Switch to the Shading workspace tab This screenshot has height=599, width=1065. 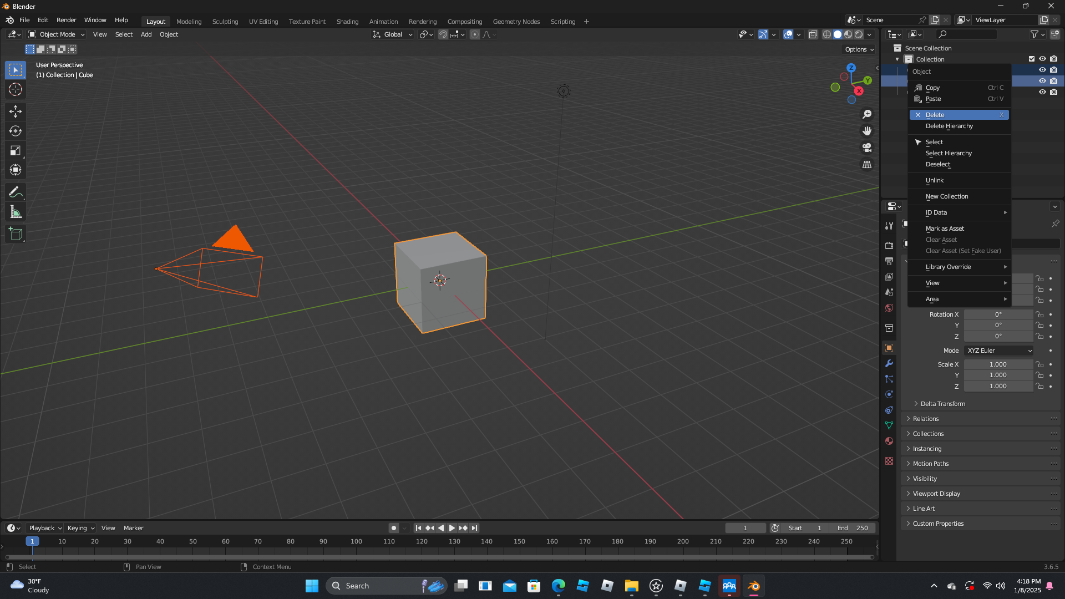click(x=347, y=22)
